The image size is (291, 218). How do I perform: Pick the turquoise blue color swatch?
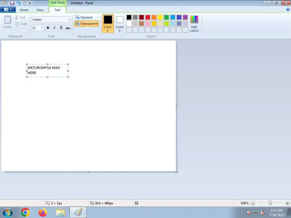173,17
